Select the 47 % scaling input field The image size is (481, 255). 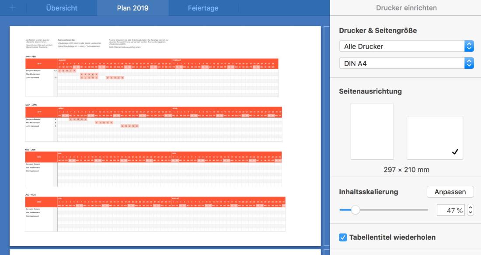click(x=452, y=210)
